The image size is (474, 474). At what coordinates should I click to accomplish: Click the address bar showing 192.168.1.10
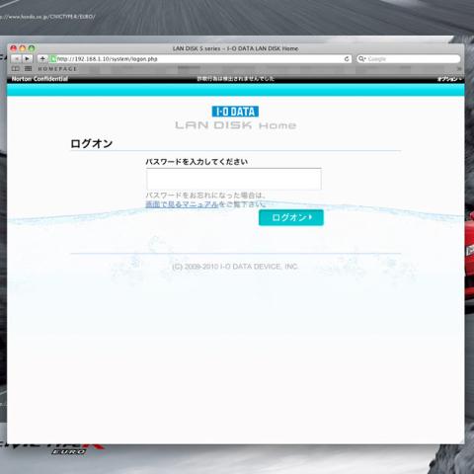pyautogui.click(x=200, y=58)
